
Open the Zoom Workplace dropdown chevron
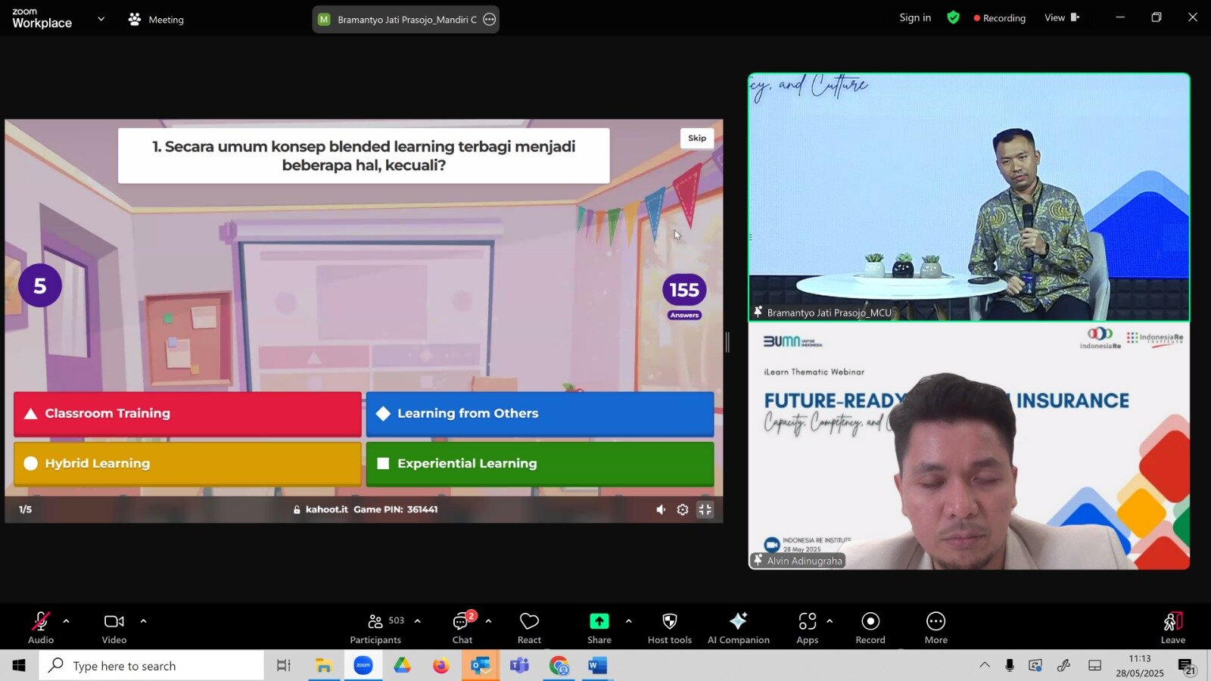tap(101, 19)
